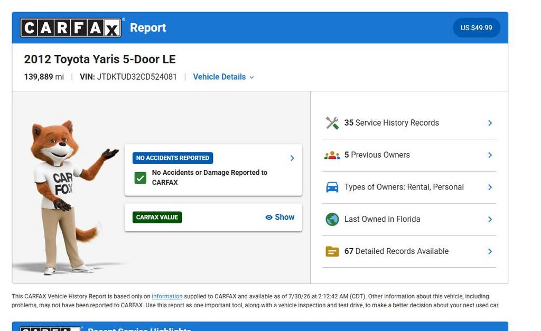The width and height of the screenshot is (541, 331).
Task: Open Last Owned in Florida chevron
Action: point(490,219)
